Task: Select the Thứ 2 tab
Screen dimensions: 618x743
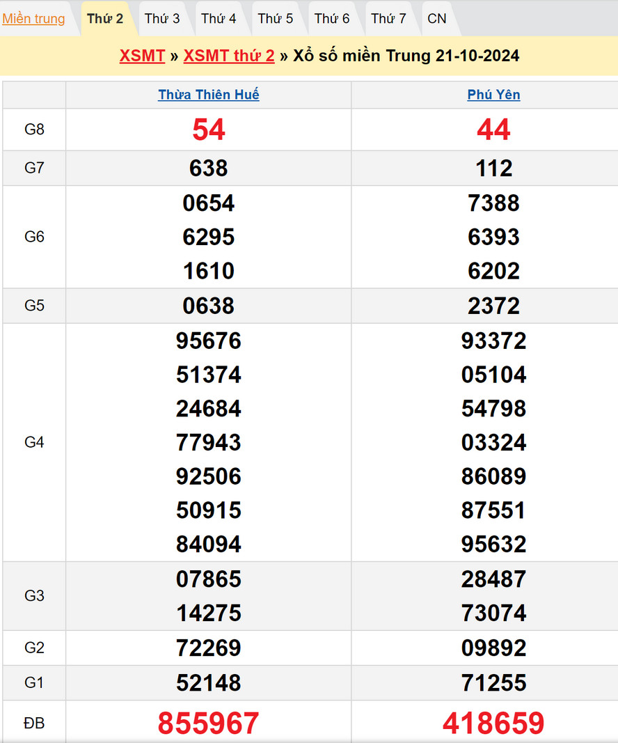Action: pos(105,19)
